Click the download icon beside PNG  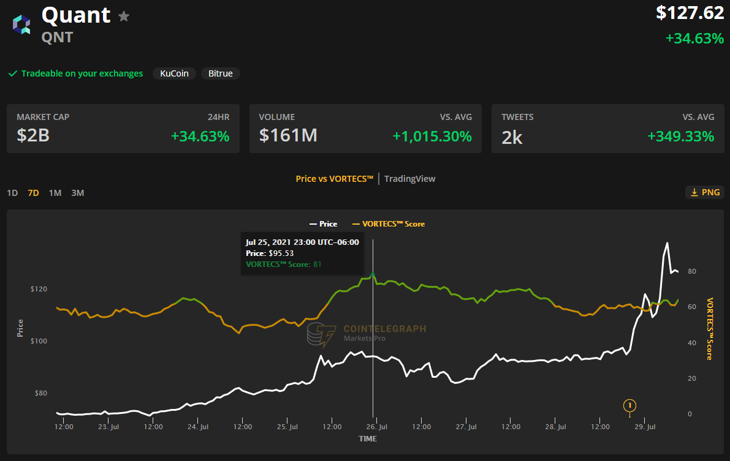(x=694, y=192)
